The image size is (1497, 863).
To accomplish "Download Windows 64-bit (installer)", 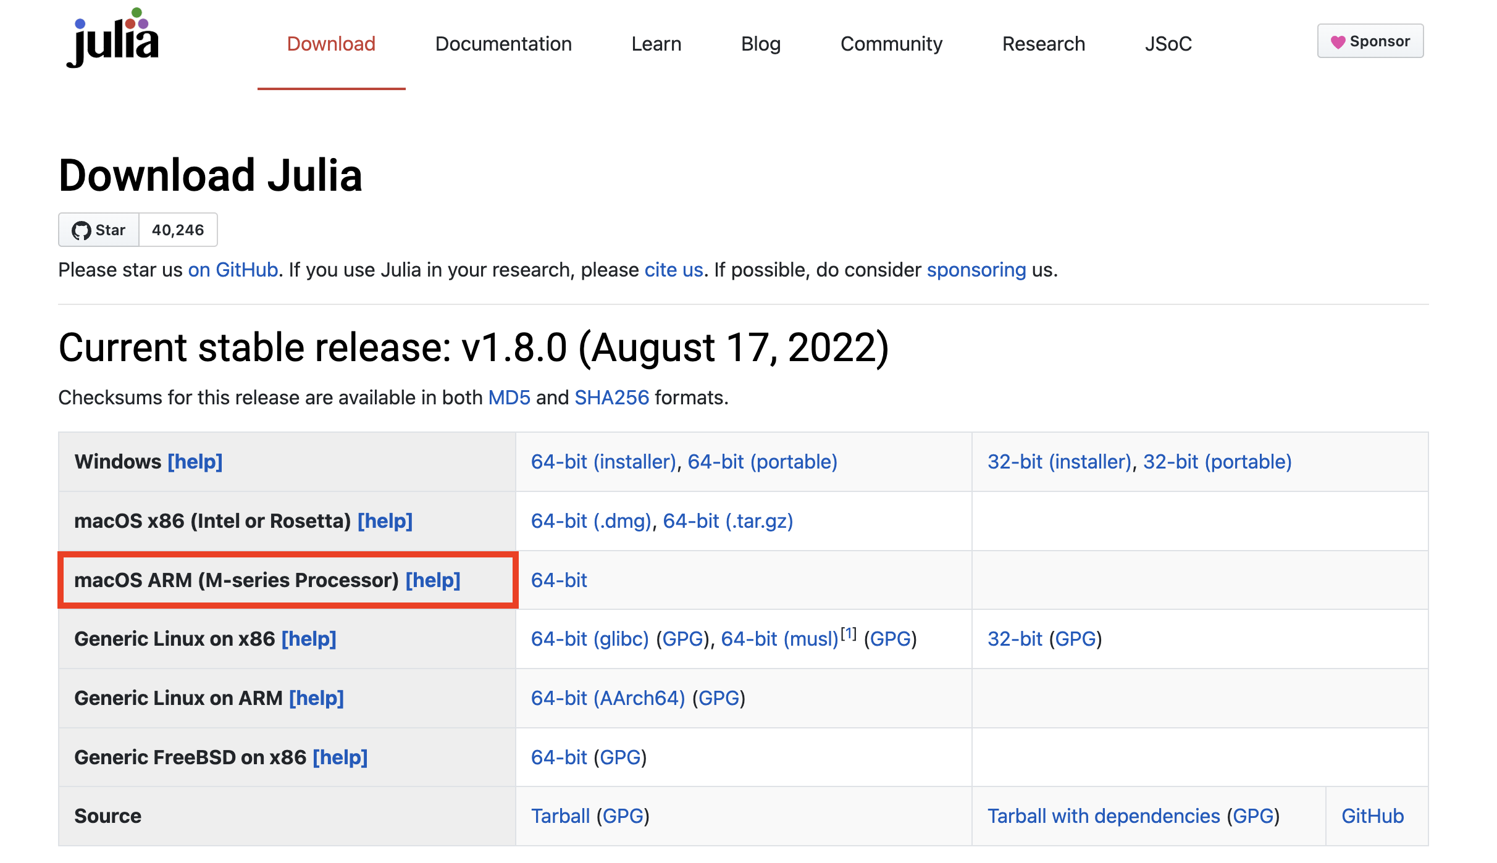I will click(604, 462).
